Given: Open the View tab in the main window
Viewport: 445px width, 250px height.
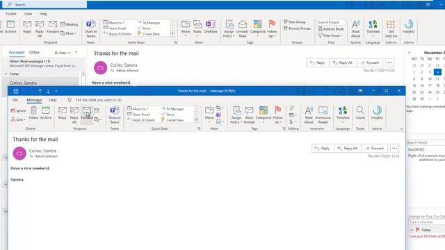Looking at the screenshot, I should tap(28, 14).
